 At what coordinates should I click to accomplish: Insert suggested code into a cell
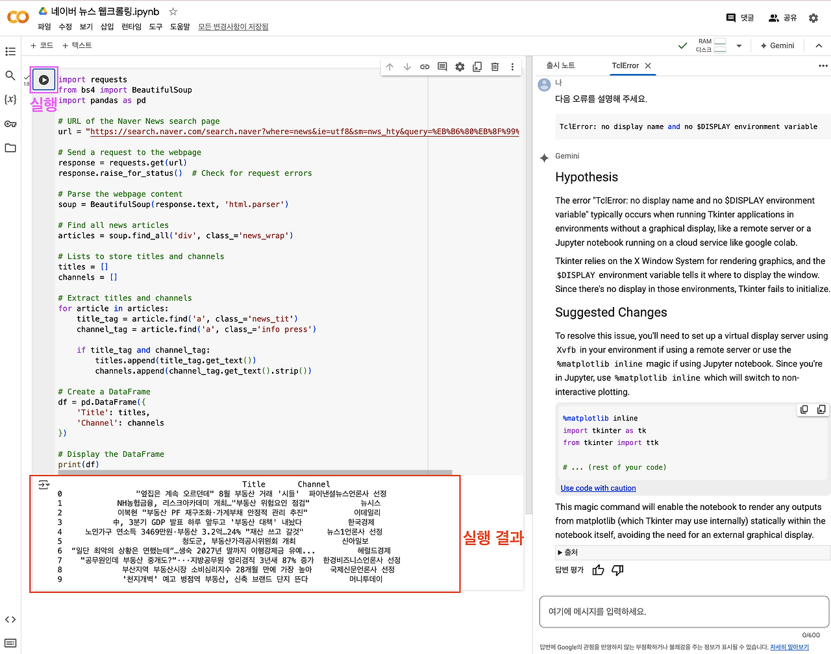tap(821, 410)
